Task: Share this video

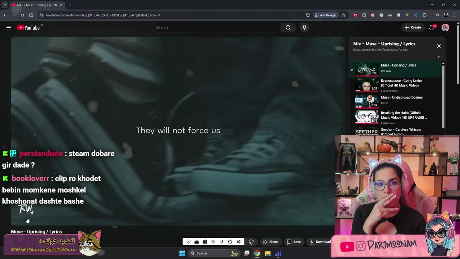Action: 270,242
